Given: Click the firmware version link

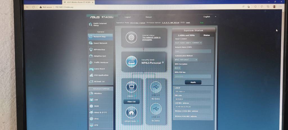Looking at the screenshot, I should [171, 23].
